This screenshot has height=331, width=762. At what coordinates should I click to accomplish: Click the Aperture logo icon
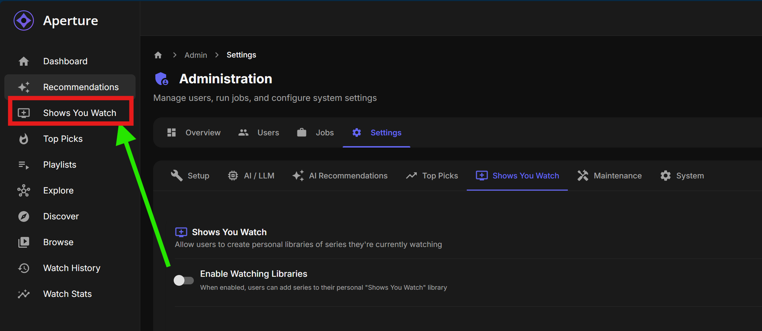point(24,21)
